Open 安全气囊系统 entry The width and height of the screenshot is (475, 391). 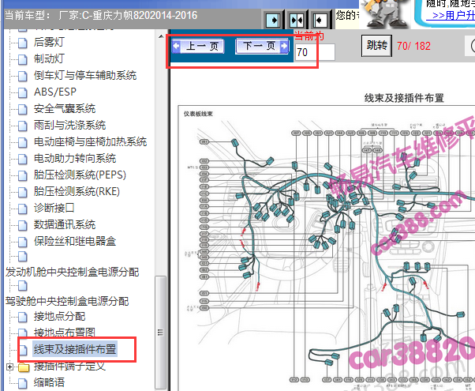coord(65,108)
